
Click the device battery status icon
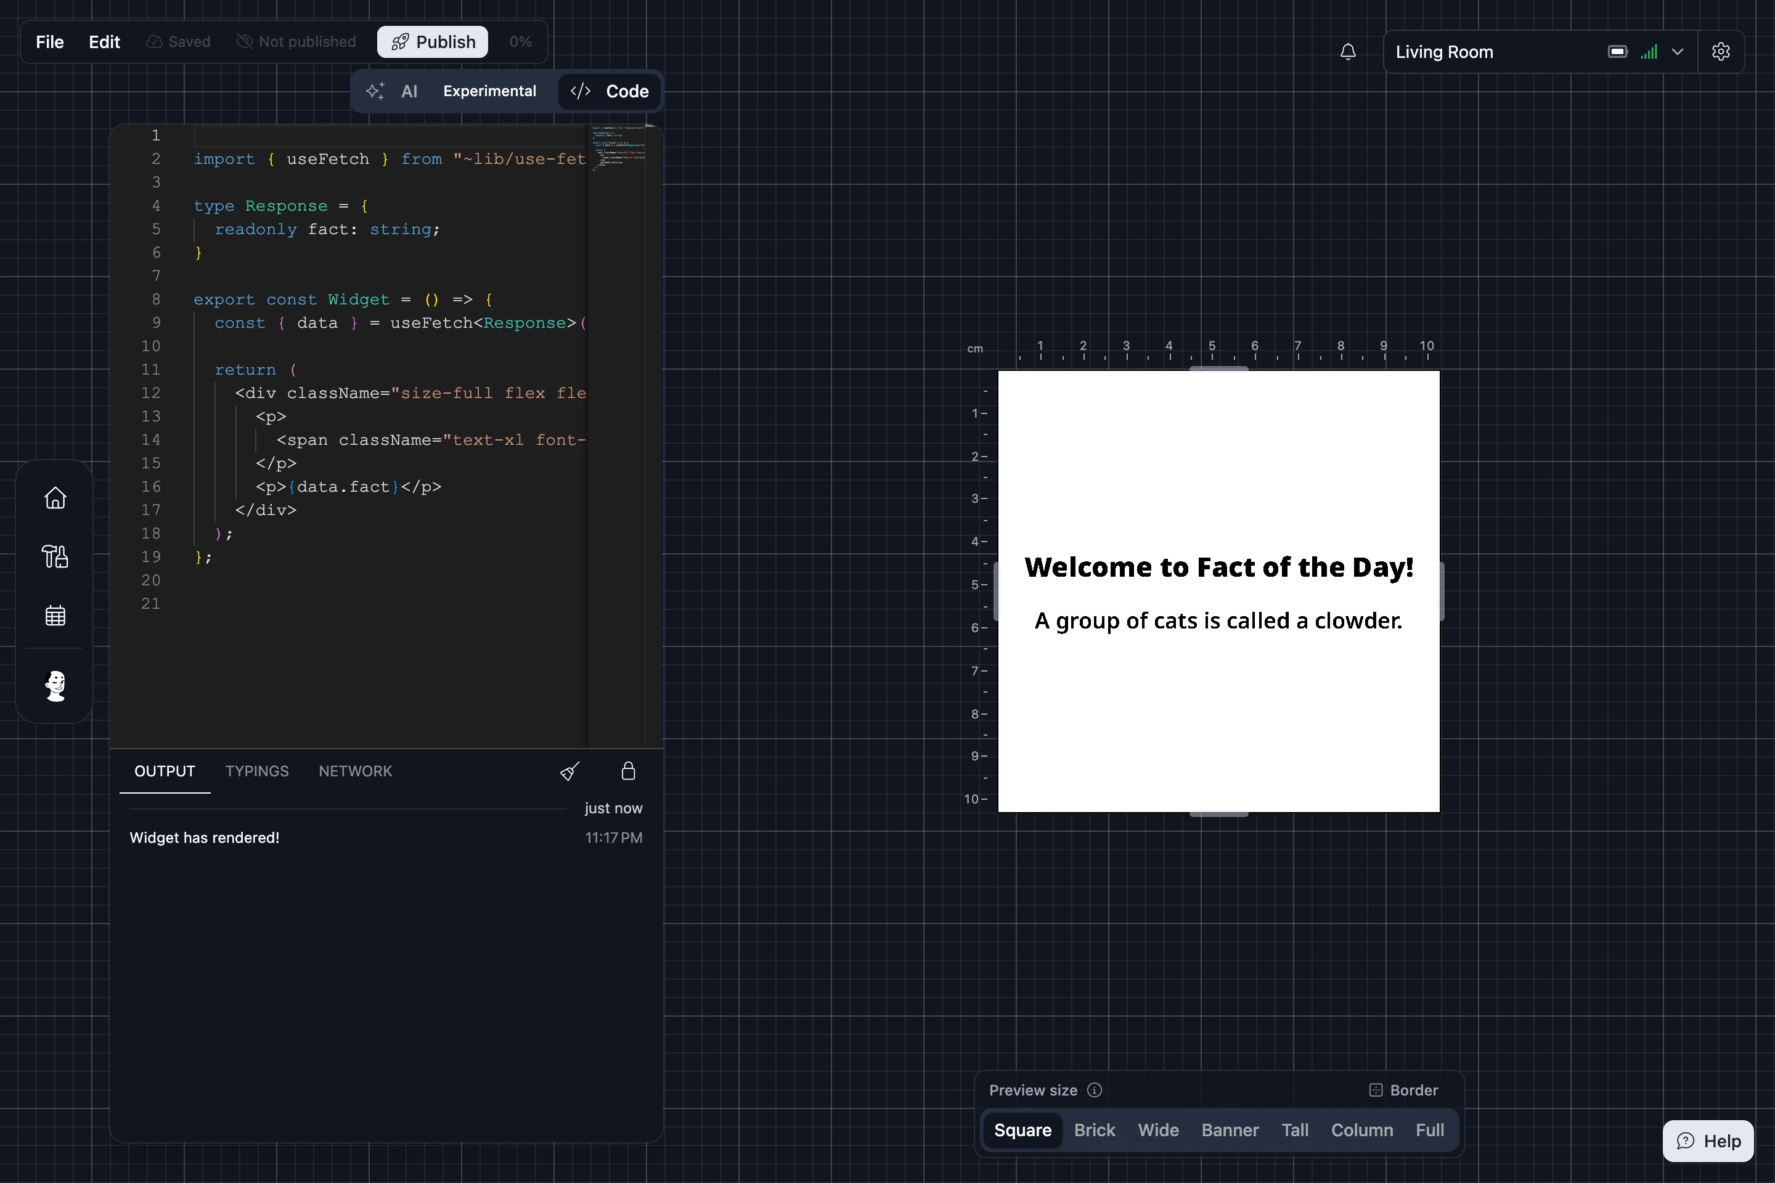pos(1617,52)
